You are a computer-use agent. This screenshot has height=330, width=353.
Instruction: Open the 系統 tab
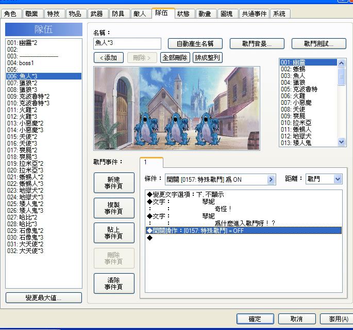point(280,14)
